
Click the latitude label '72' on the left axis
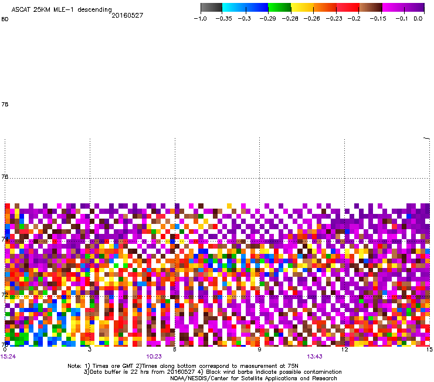coord(5,294)
